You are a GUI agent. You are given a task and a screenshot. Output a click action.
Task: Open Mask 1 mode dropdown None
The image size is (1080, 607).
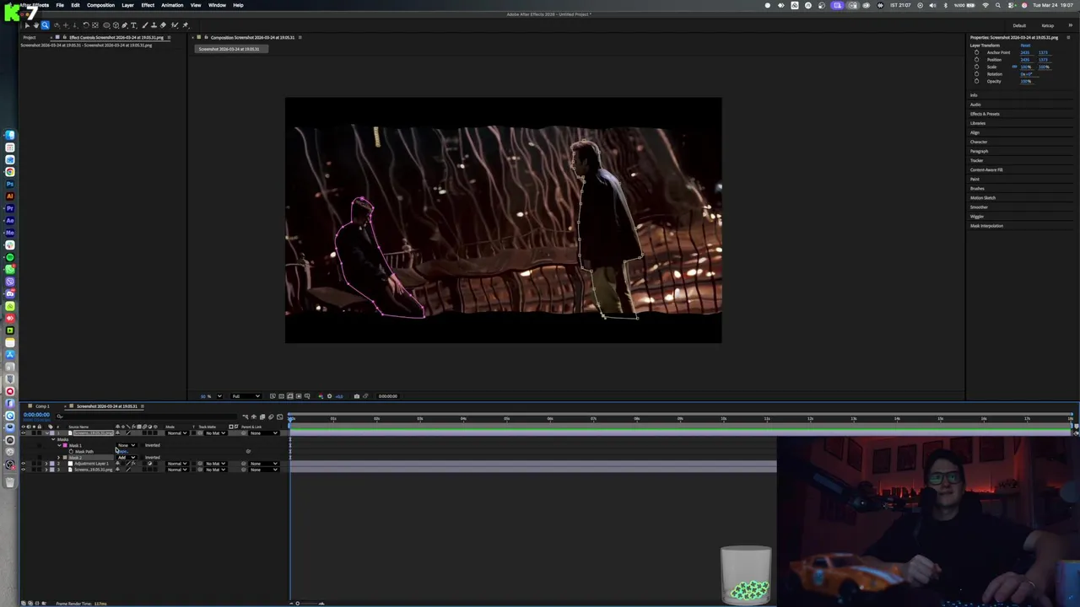[x=127, y=445]
